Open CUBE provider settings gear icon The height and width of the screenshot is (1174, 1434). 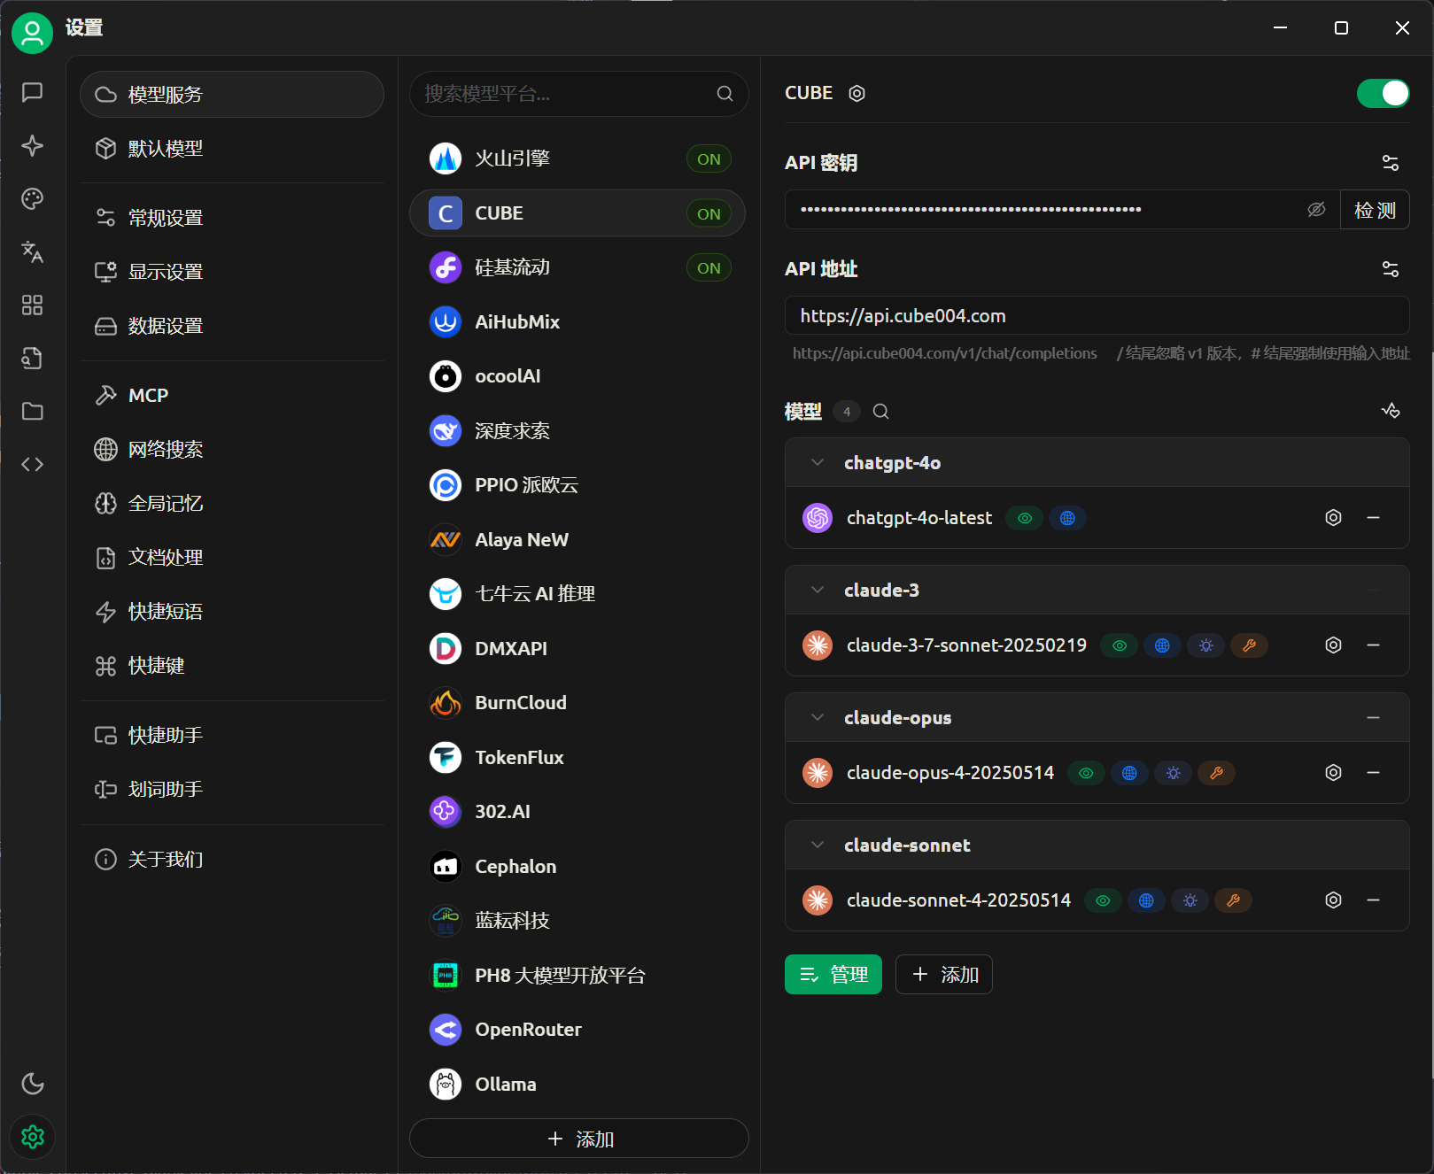click(x=857, y=94)
